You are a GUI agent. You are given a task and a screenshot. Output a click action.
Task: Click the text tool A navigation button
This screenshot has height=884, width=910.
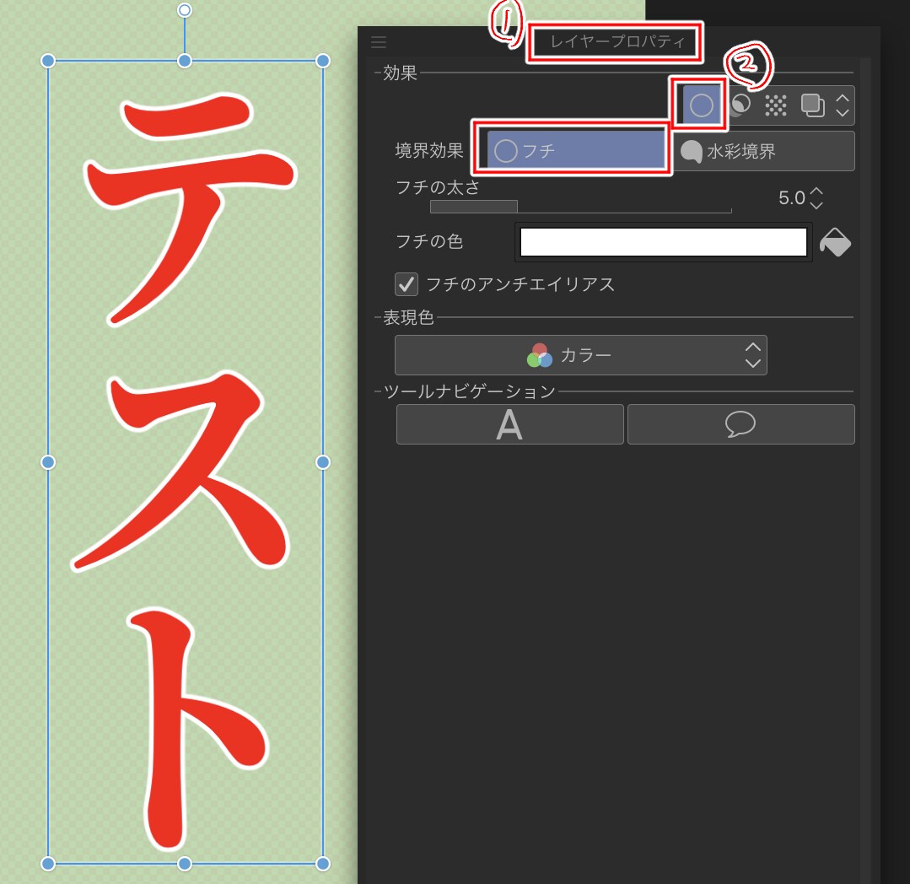(509, 424)
